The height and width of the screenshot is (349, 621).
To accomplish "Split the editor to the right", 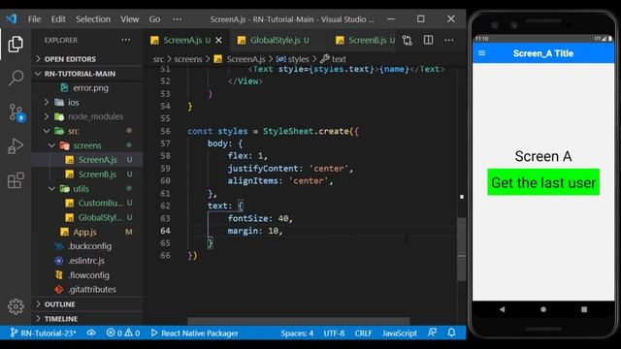I will [428, 40].
